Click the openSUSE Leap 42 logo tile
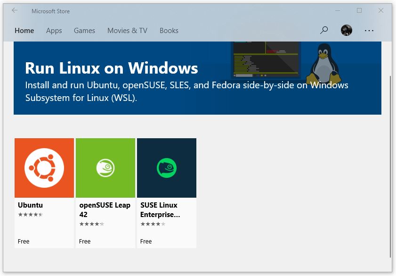The height and width of the screenshot is (276, 396). (105, 168)
